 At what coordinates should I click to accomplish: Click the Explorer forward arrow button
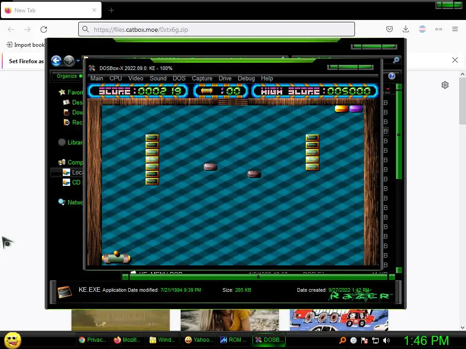pos(69,60)
